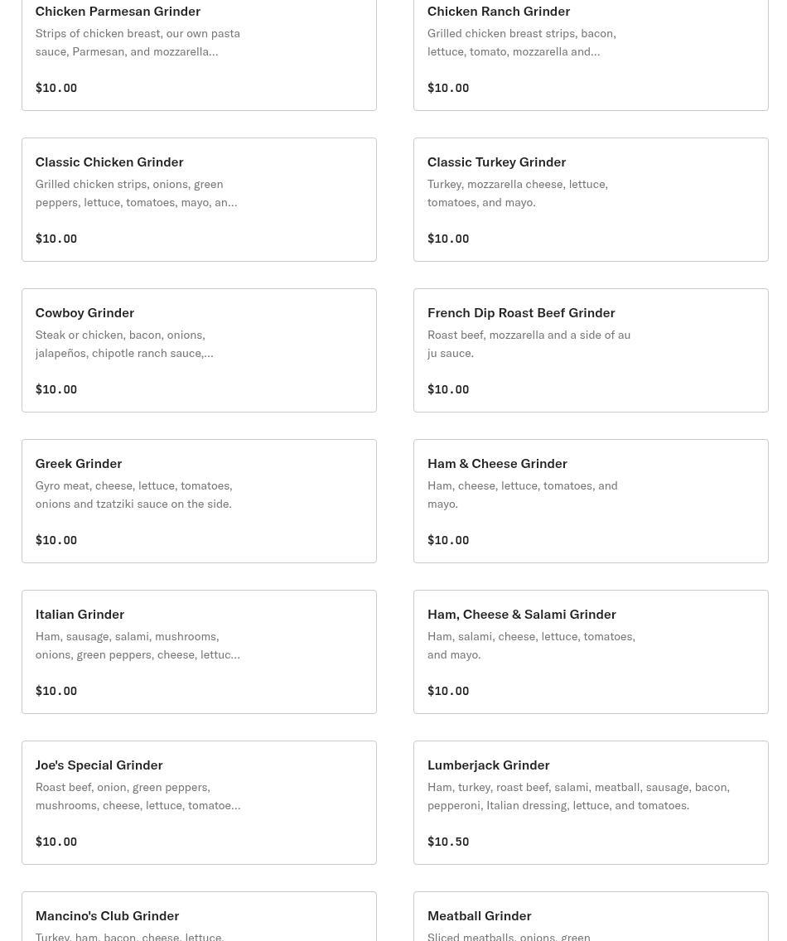Click the French Dip au ju description
Image resolution: width=787 pixels, height=941 pixels.
click(529, 344)
